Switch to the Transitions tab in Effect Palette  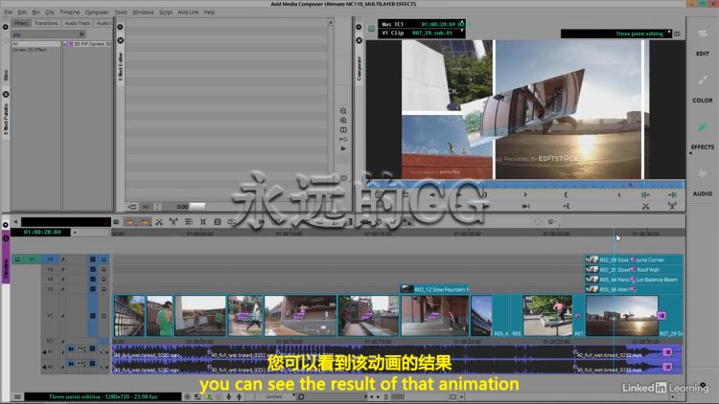(46, 23)
